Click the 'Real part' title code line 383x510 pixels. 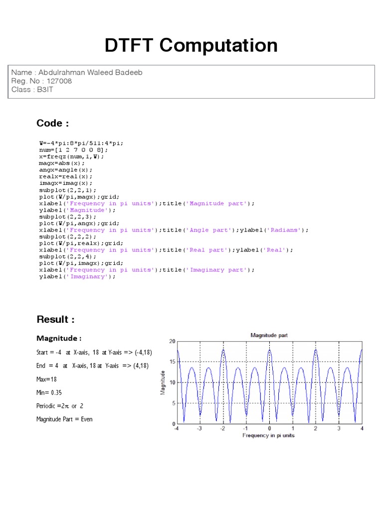[166, 250]
